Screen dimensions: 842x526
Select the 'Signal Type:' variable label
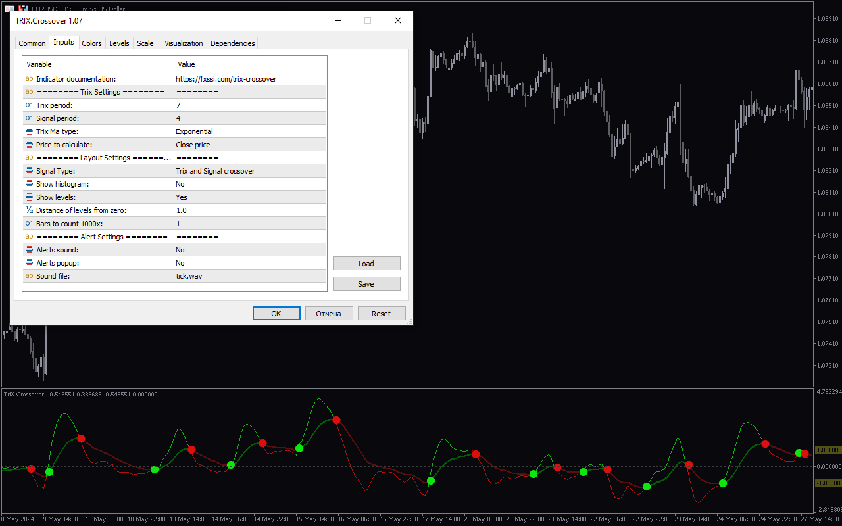55,171
